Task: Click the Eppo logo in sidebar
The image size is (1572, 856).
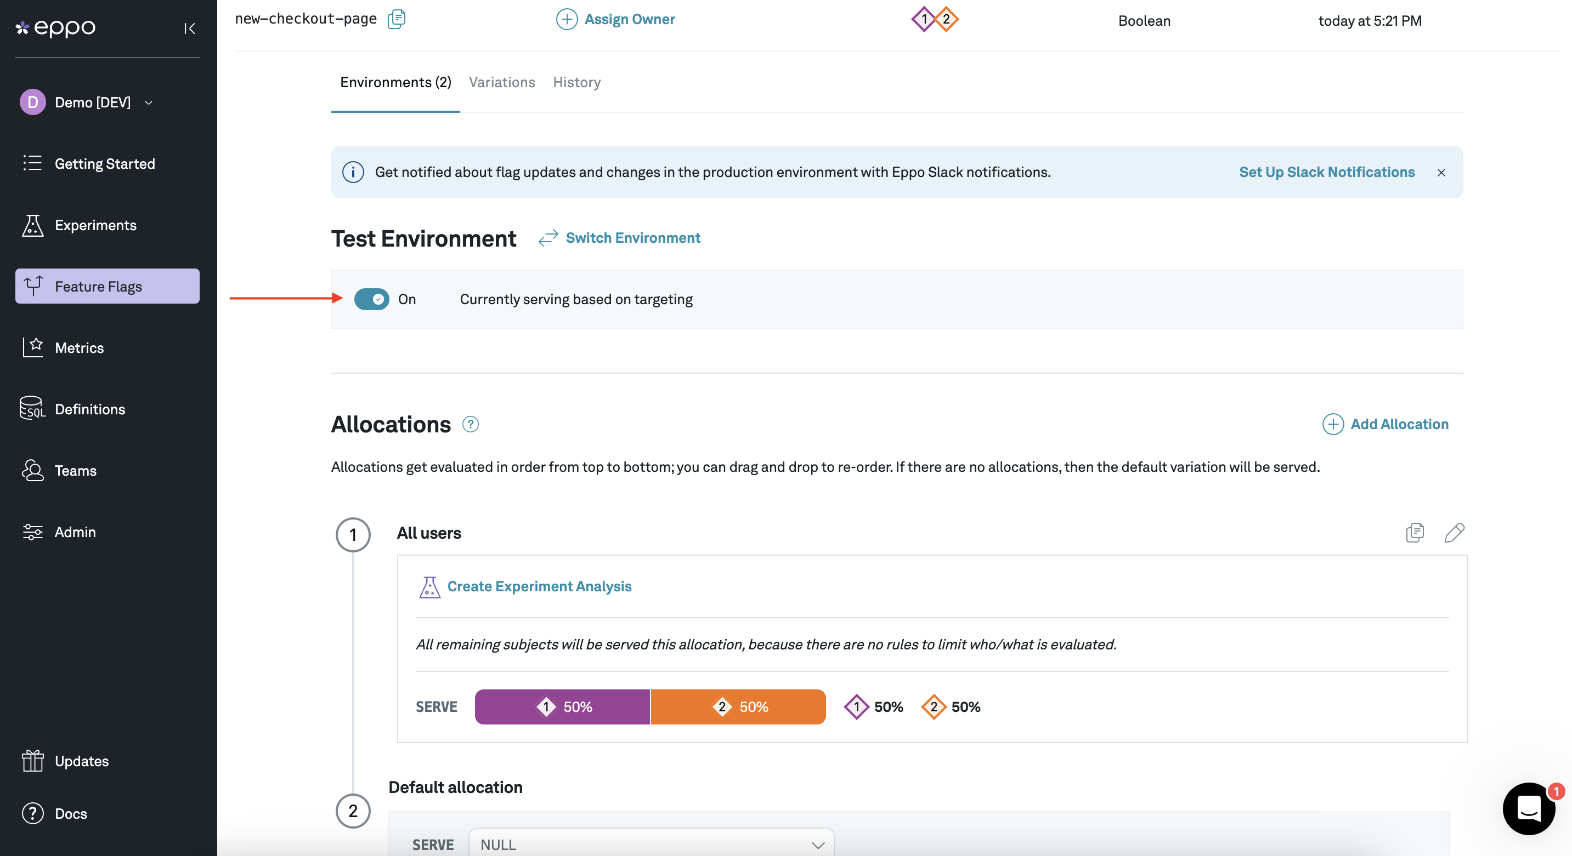Action: [55, 27]
